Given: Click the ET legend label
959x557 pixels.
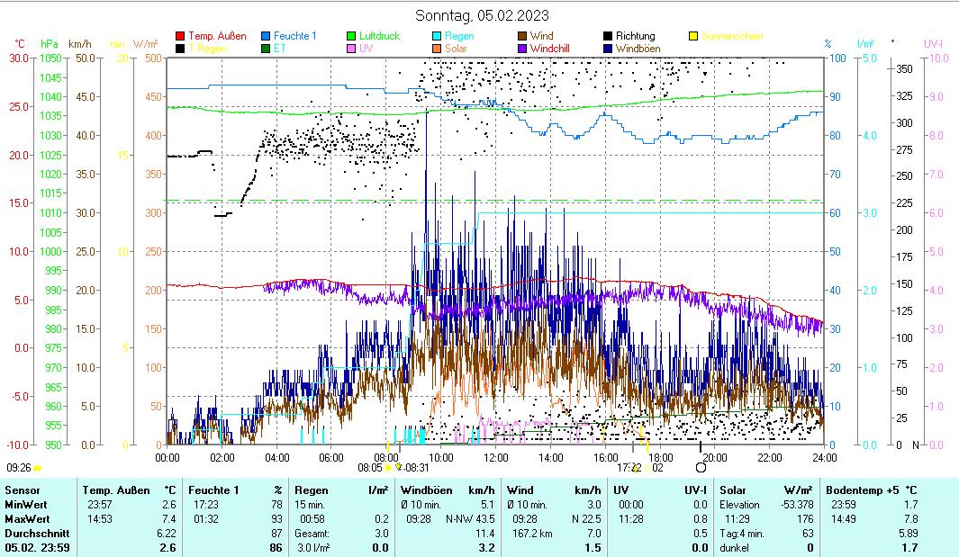Looking at the screenshot, I should tap(279, 49).
